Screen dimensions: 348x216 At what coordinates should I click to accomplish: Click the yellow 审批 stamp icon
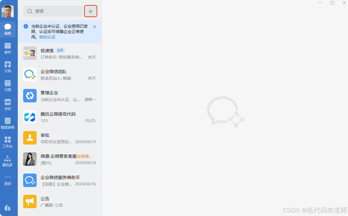pos(30,138)
